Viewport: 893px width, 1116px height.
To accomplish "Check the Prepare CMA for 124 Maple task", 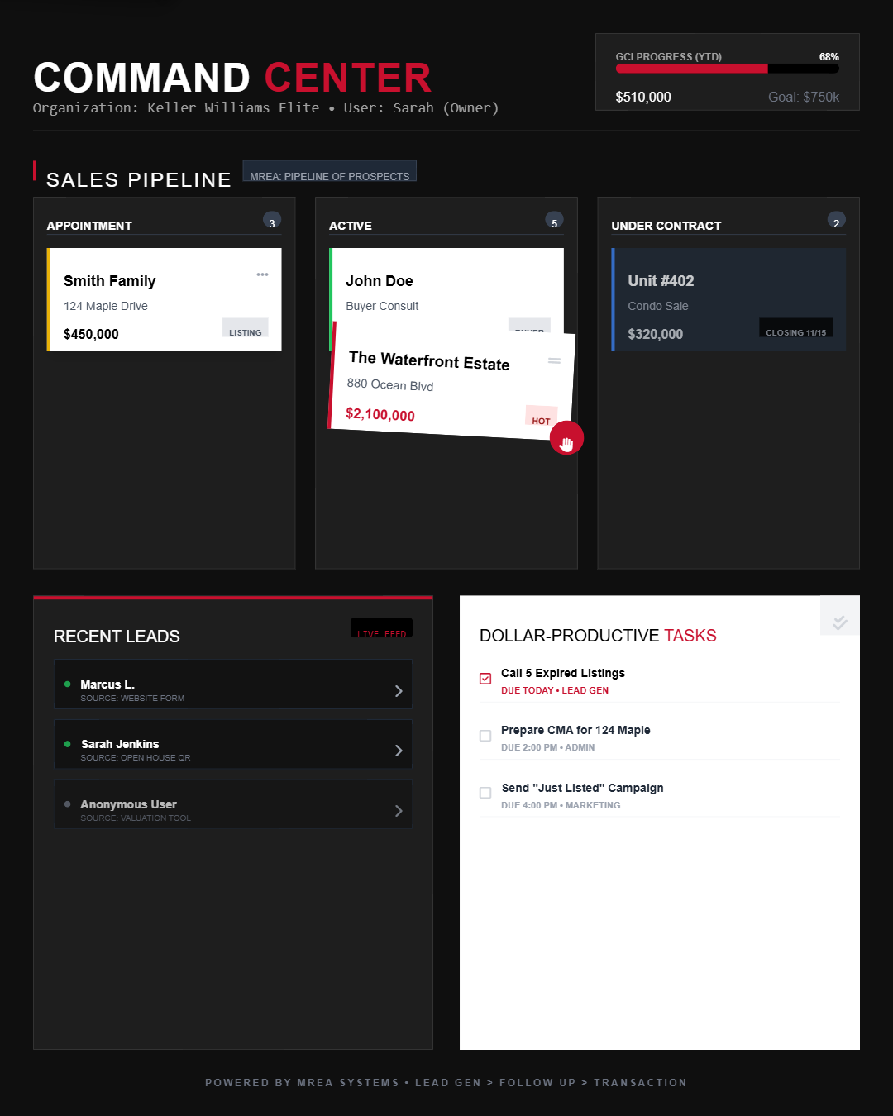I will (x=485, y=736).
